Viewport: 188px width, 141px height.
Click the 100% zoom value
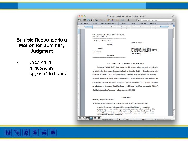tap(154, 119)
